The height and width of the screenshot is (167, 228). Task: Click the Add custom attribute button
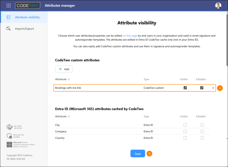tap(64, 69)
